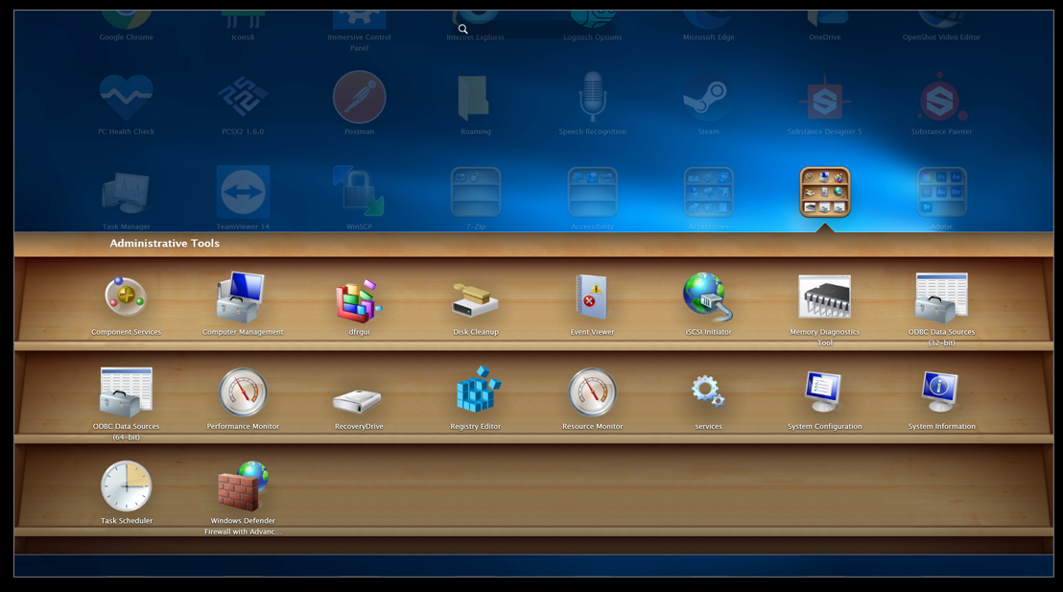Launch Performance Monitor
This screenshot has height=592, width=1063.
243,392
